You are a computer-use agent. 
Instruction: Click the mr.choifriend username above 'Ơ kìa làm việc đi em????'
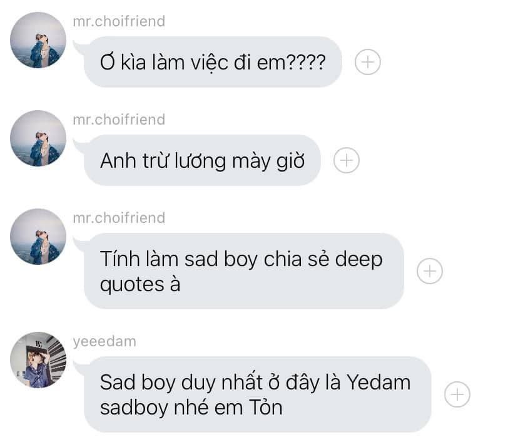pyautogui.click(x=119, y=21)
